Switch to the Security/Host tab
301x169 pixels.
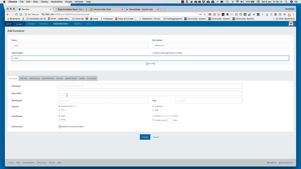(48, 78)
